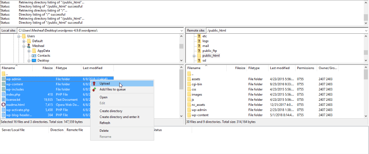369x154 pixels.
Task: Click the readme.html Opera file icon
Action: [x=3, y=105]
